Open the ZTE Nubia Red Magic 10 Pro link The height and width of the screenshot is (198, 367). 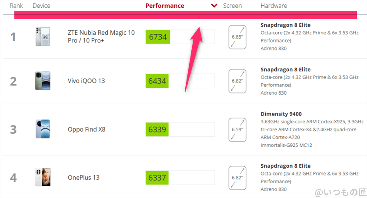101,36
